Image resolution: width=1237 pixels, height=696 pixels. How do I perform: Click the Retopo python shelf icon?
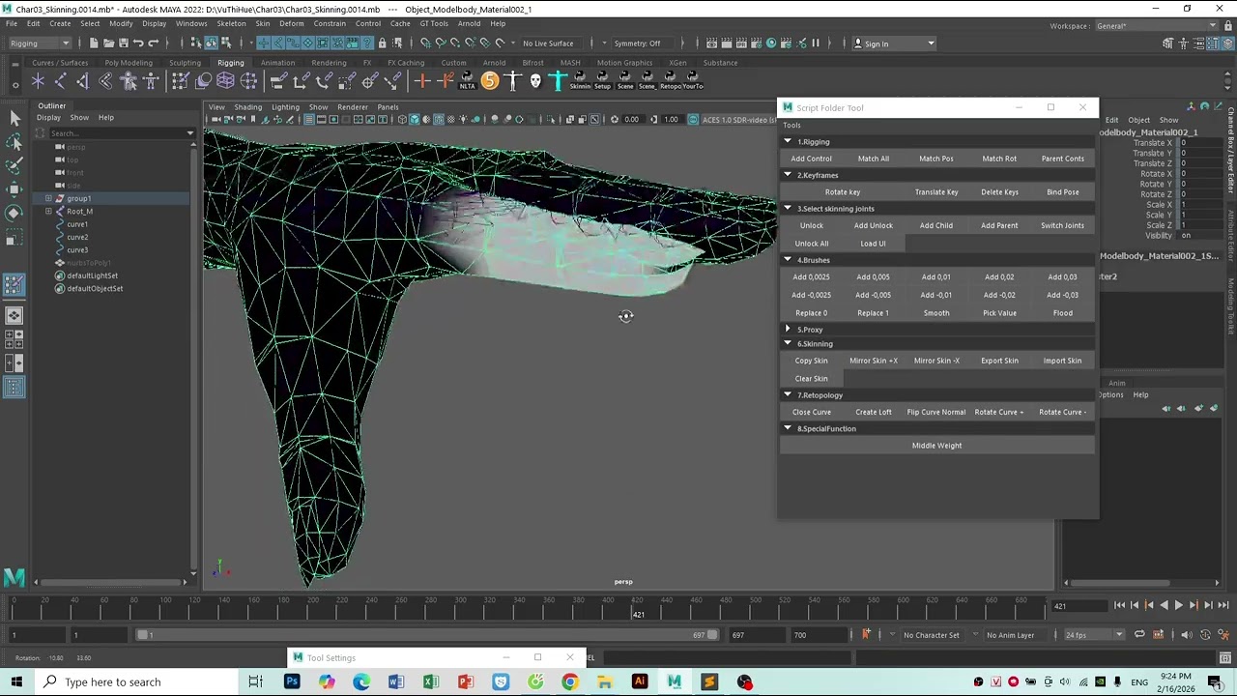tap(670, 81)
